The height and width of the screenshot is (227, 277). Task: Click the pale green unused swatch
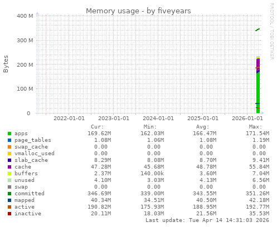(x=9, y=180)
